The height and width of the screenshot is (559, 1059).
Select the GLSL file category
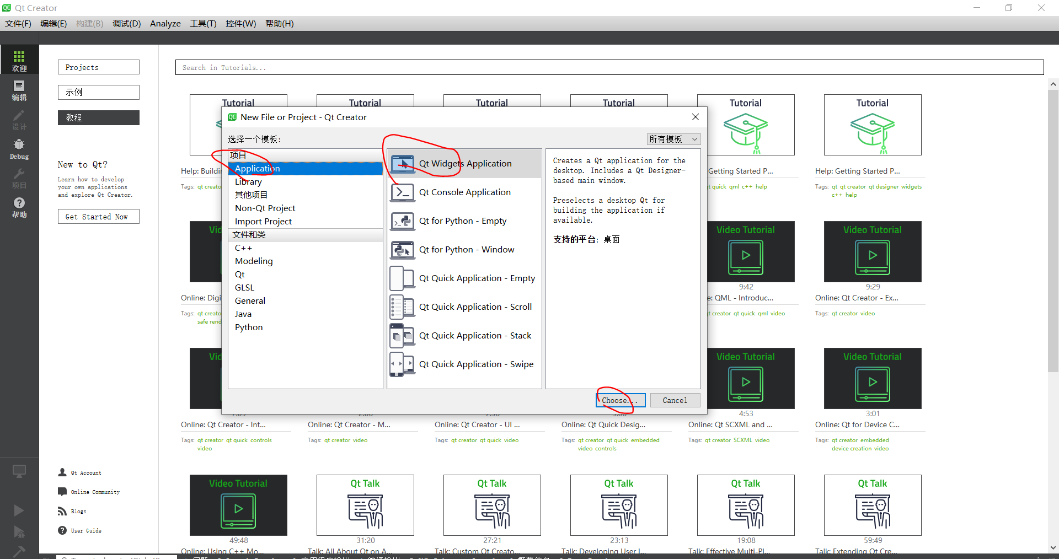(x=305, y=288)
